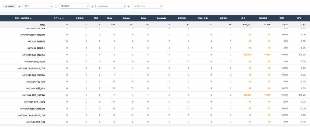Viewport: 310px width, 127px height.
Task: Click 架電停止 value 1 in 40代 架電停止 row
Action: [230, 48]
